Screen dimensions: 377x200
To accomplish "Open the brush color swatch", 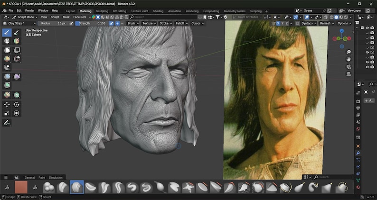I will (21, 187).
